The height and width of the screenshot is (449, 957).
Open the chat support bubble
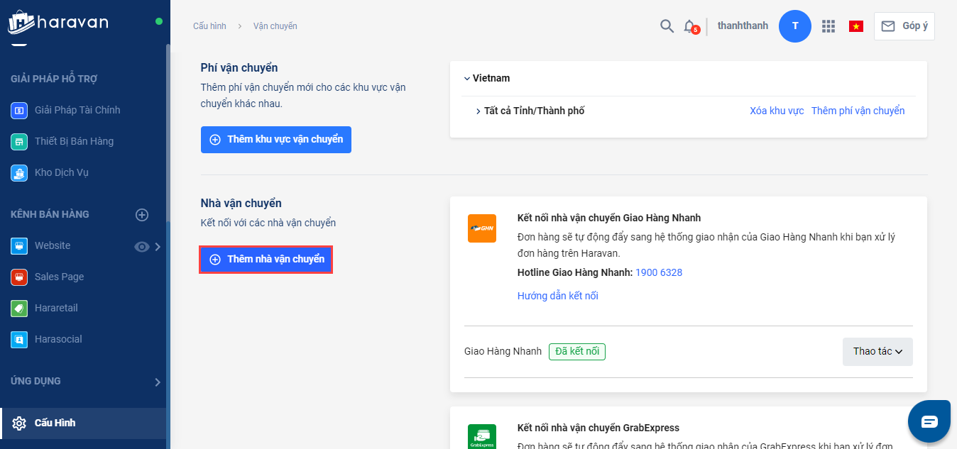[x=929, y=421]
